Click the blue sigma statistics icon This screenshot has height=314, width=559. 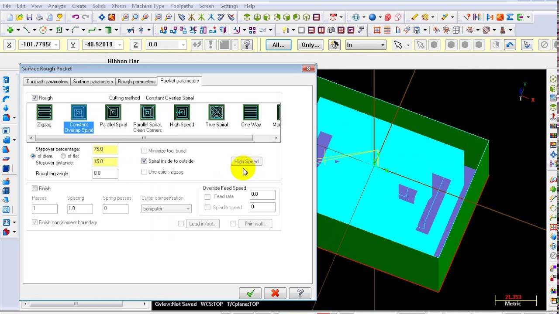pyautogui.click(x=510, y=17)
